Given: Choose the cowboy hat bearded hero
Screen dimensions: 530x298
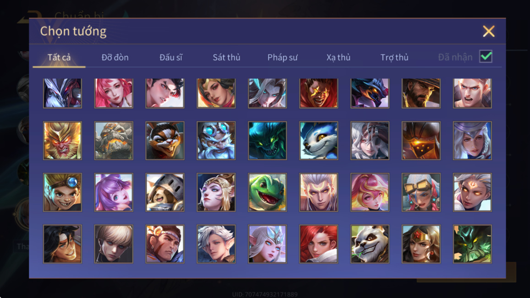Looking at the screenshot, I should pyautogui.click(x=421, y=93).
